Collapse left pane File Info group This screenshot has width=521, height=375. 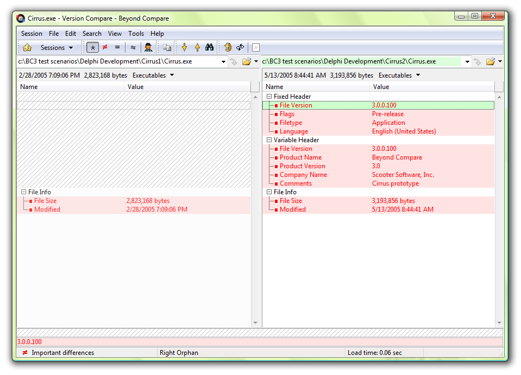23,192
